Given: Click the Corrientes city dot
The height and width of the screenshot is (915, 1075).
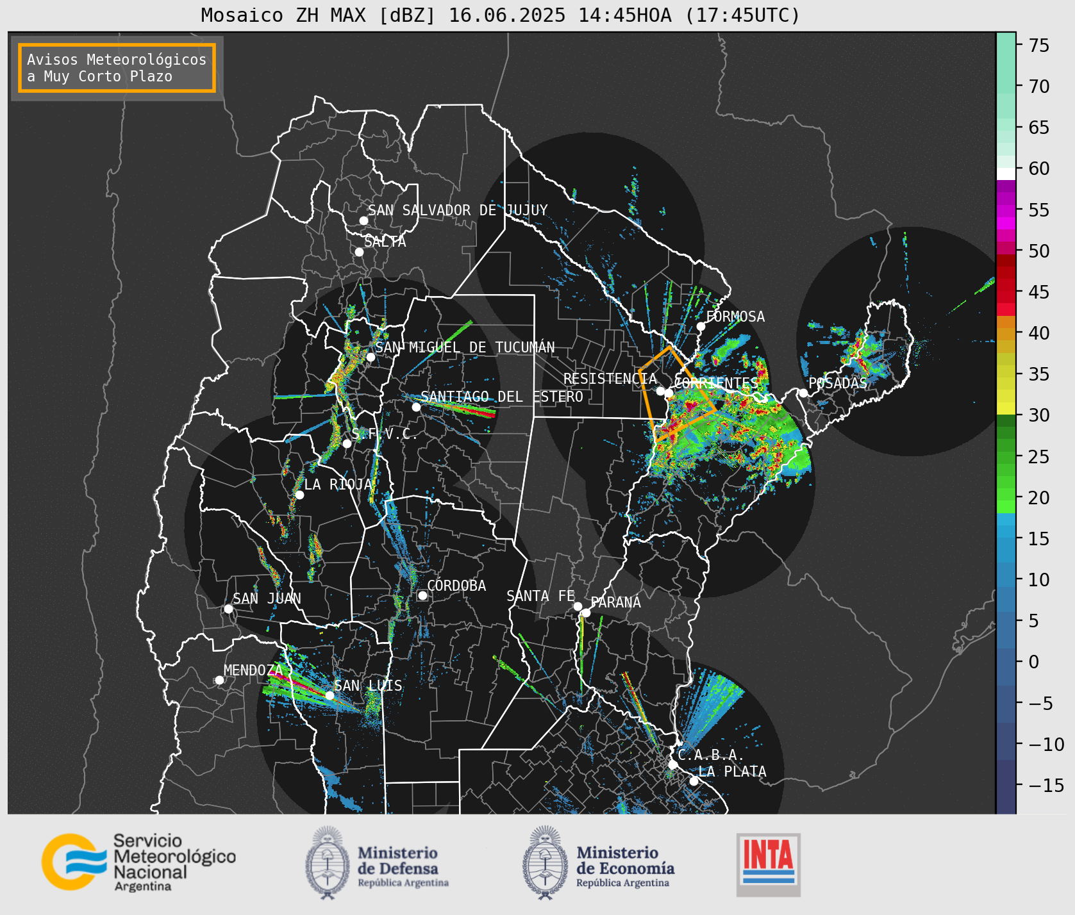Looking at the screenshot, I should (x=669, y=393).
